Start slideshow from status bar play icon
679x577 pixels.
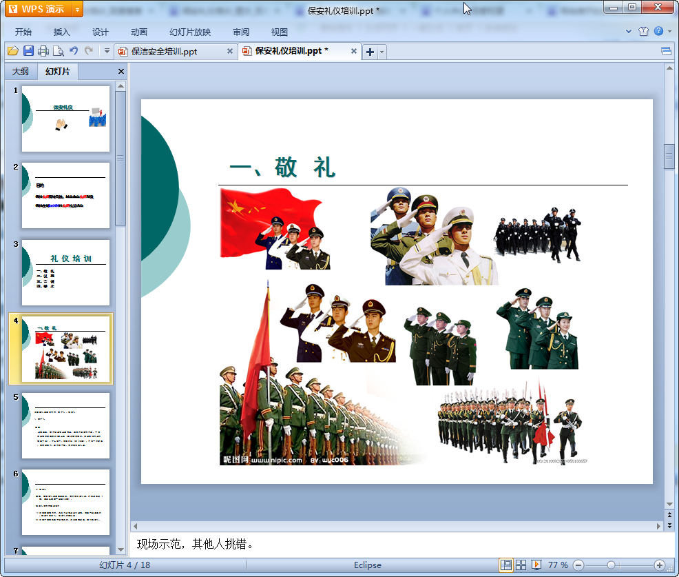(536, 565)
